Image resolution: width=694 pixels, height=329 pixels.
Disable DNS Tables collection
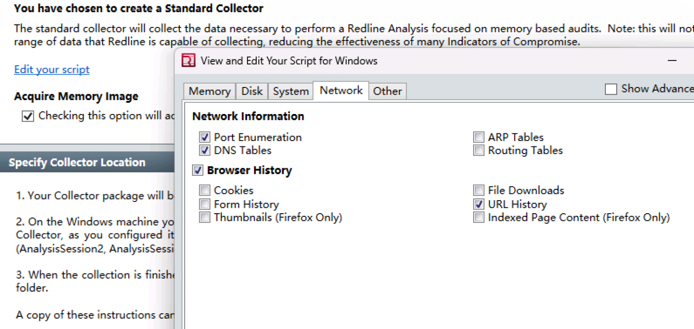[x=204, y=150]
